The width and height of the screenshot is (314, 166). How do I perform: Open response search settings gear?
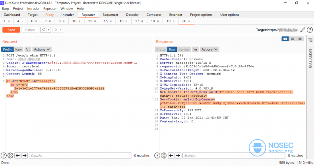[x=164, y=155]
